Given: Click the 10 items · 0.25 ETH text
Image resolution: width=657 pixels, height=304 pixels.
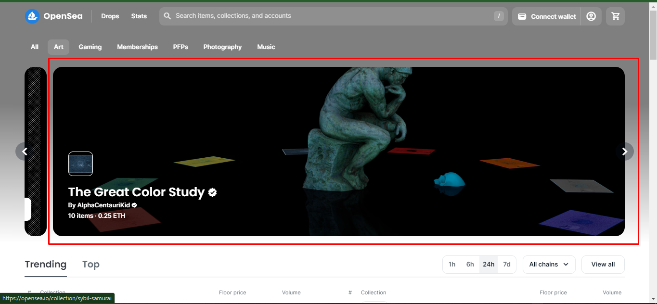Looking at the screenshot, I should [x=97, y=216].
